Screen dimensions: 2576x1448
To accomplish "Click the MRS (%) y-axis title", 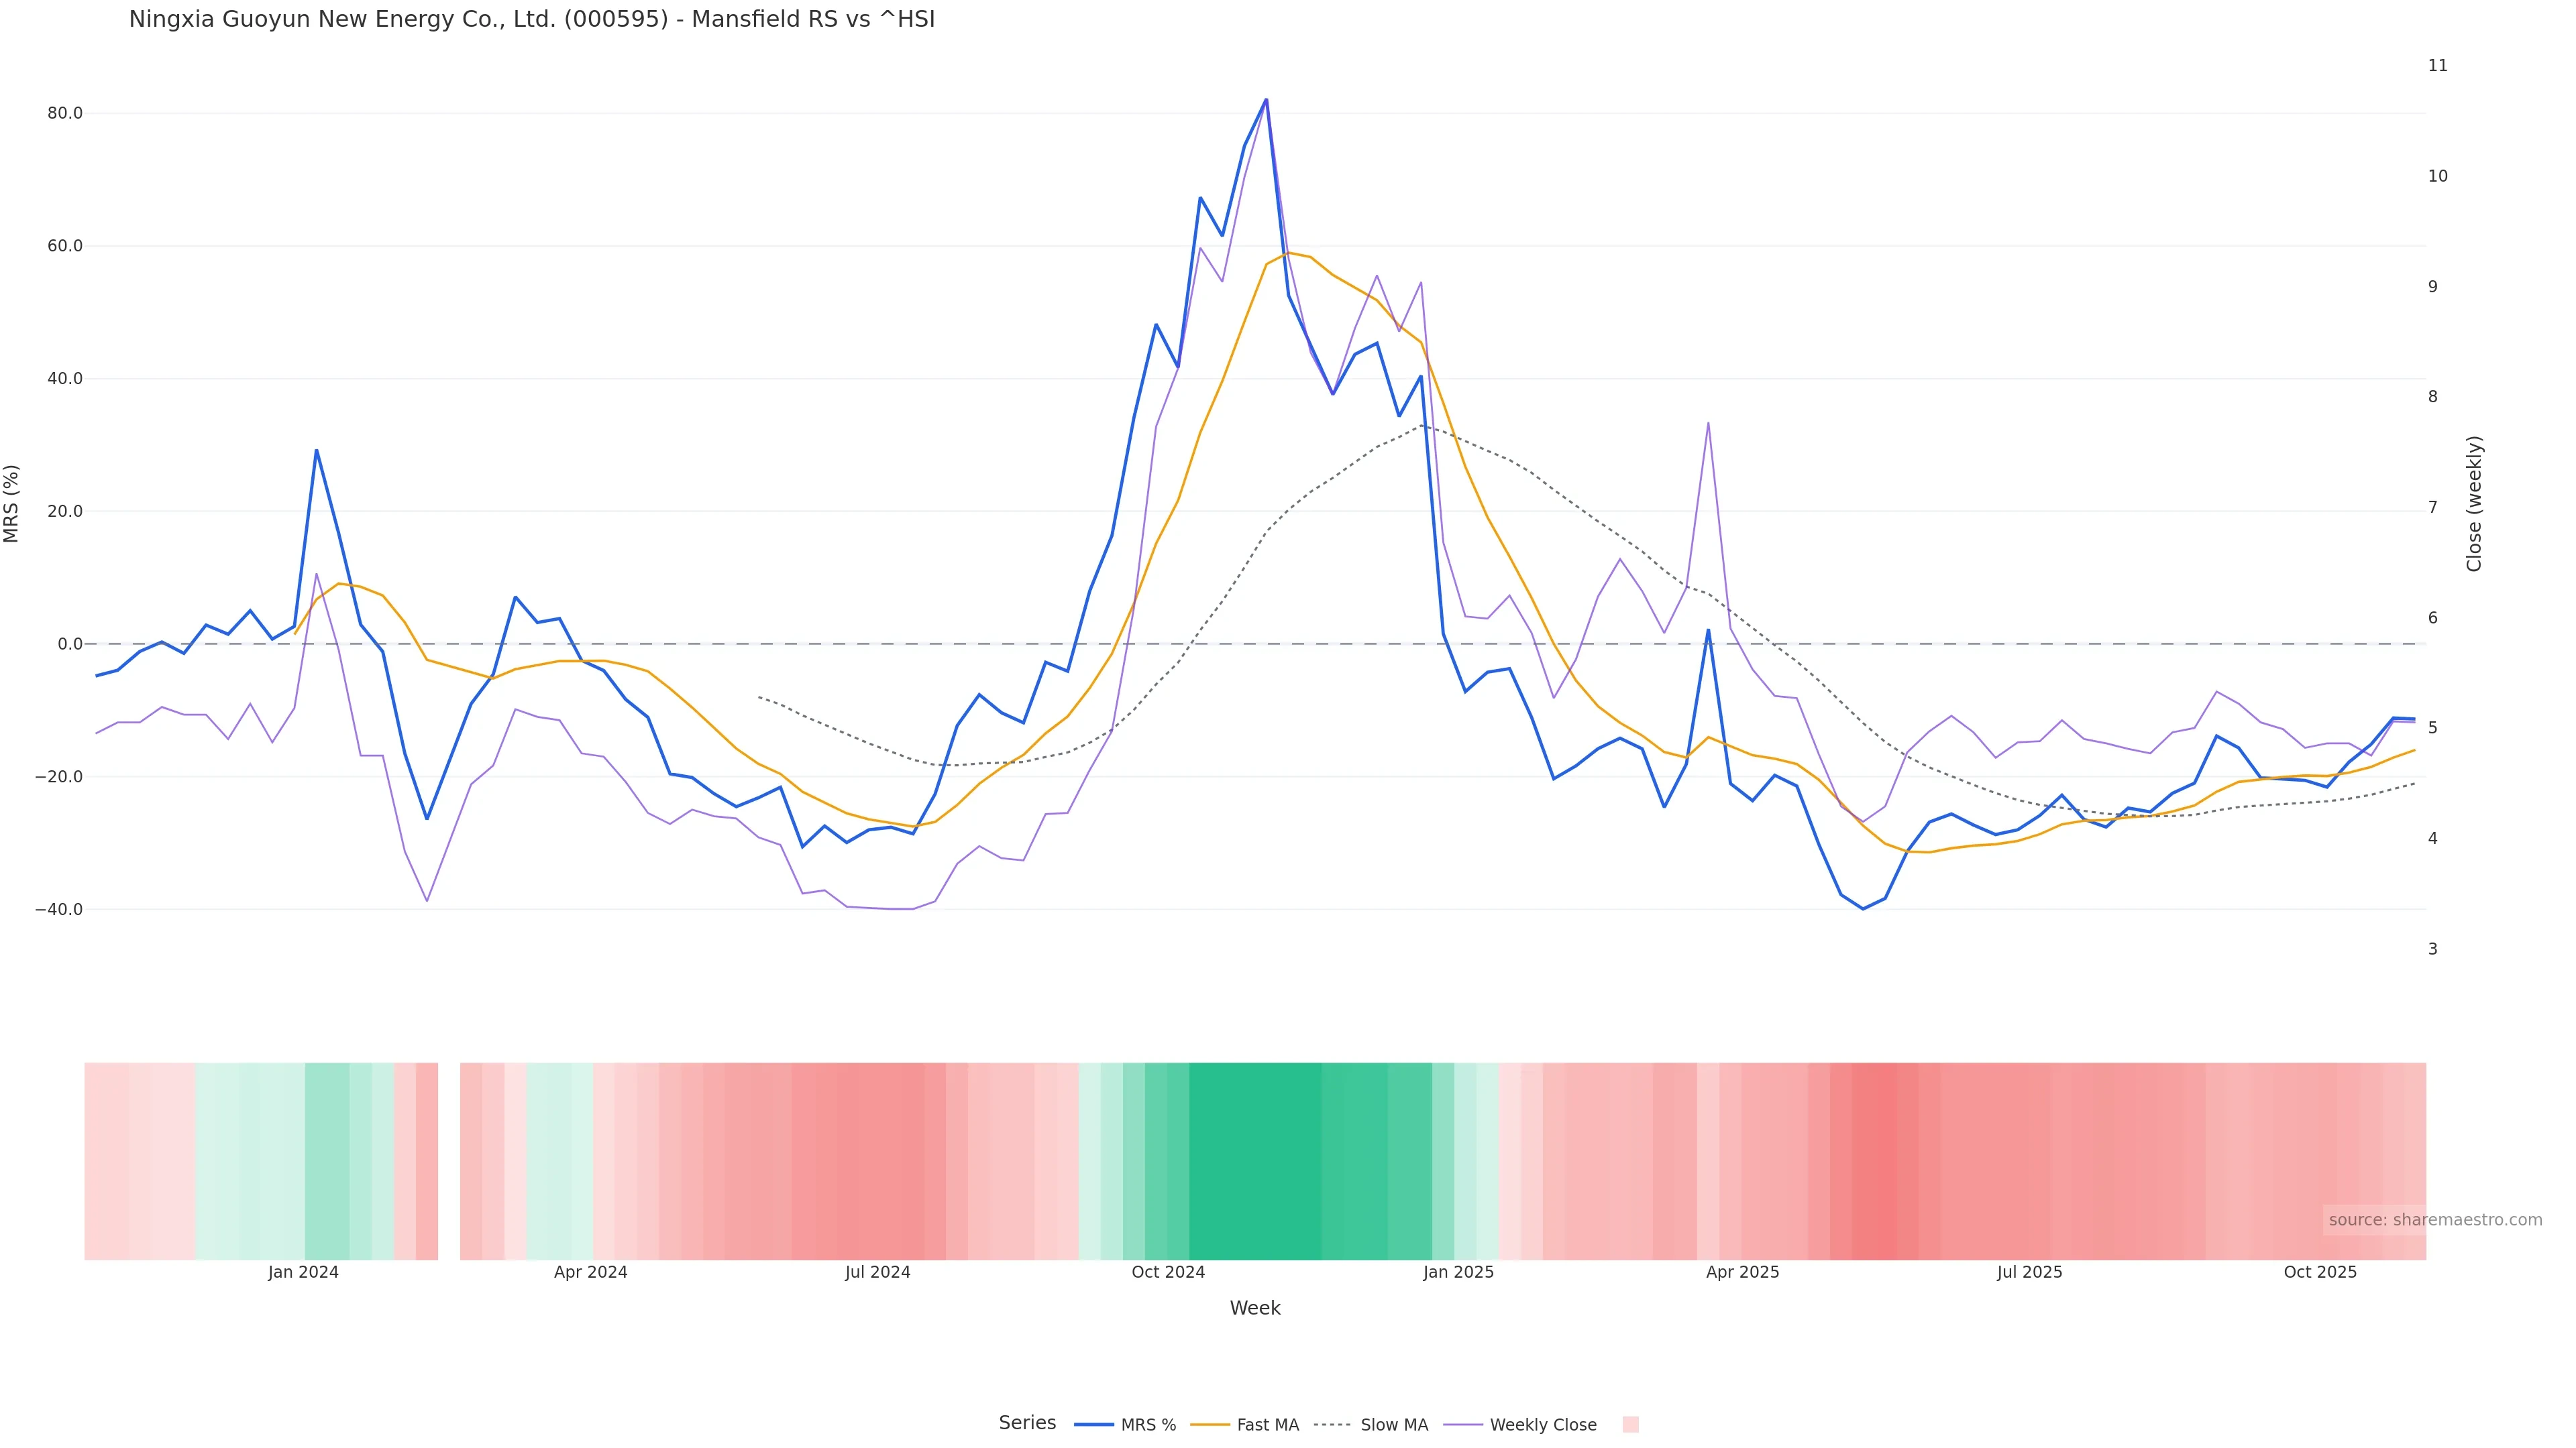I will [x=12, y=503].
